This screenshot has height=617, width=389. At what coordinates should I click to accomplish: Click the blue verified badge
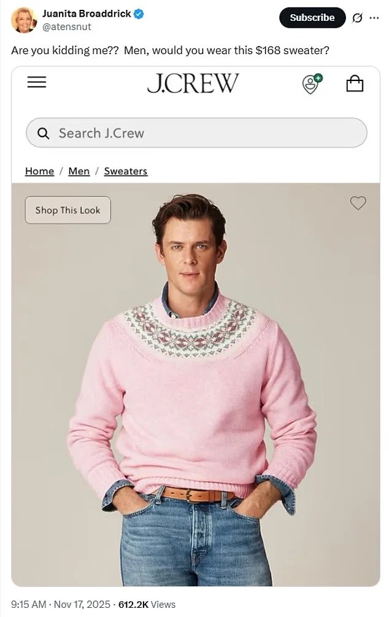click(x=139, y=14)
